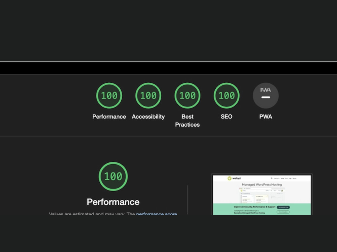This screenshot has height=252, width=337.
Task: Jump to Accessibility via its summary label
Action: (x=148, y=117)
